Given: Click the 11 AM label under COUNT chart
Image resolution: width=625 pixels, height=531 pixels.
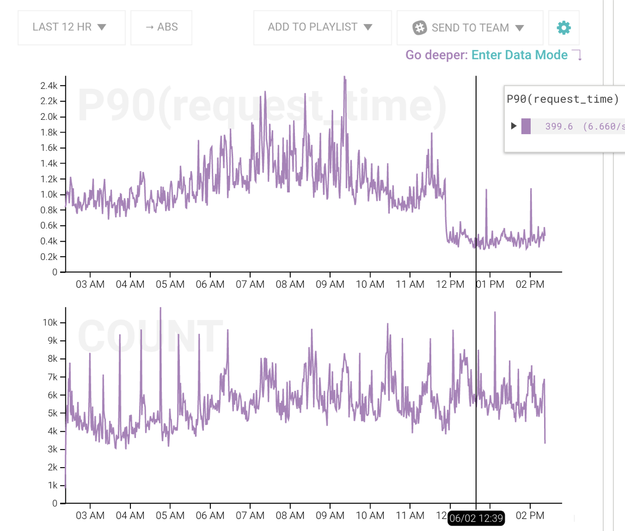Looking at the screenshot, I should 410,516.
